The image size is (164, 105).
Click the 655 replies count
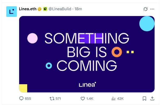28,99
